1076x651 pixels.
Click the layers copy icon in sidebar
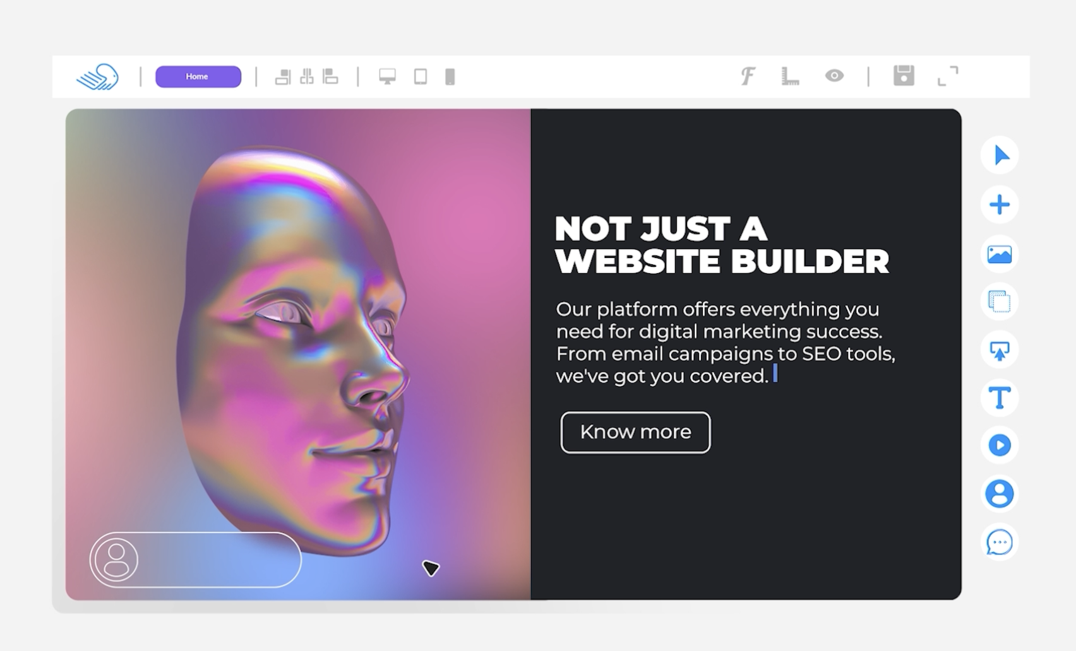(x=1000, y=302)
